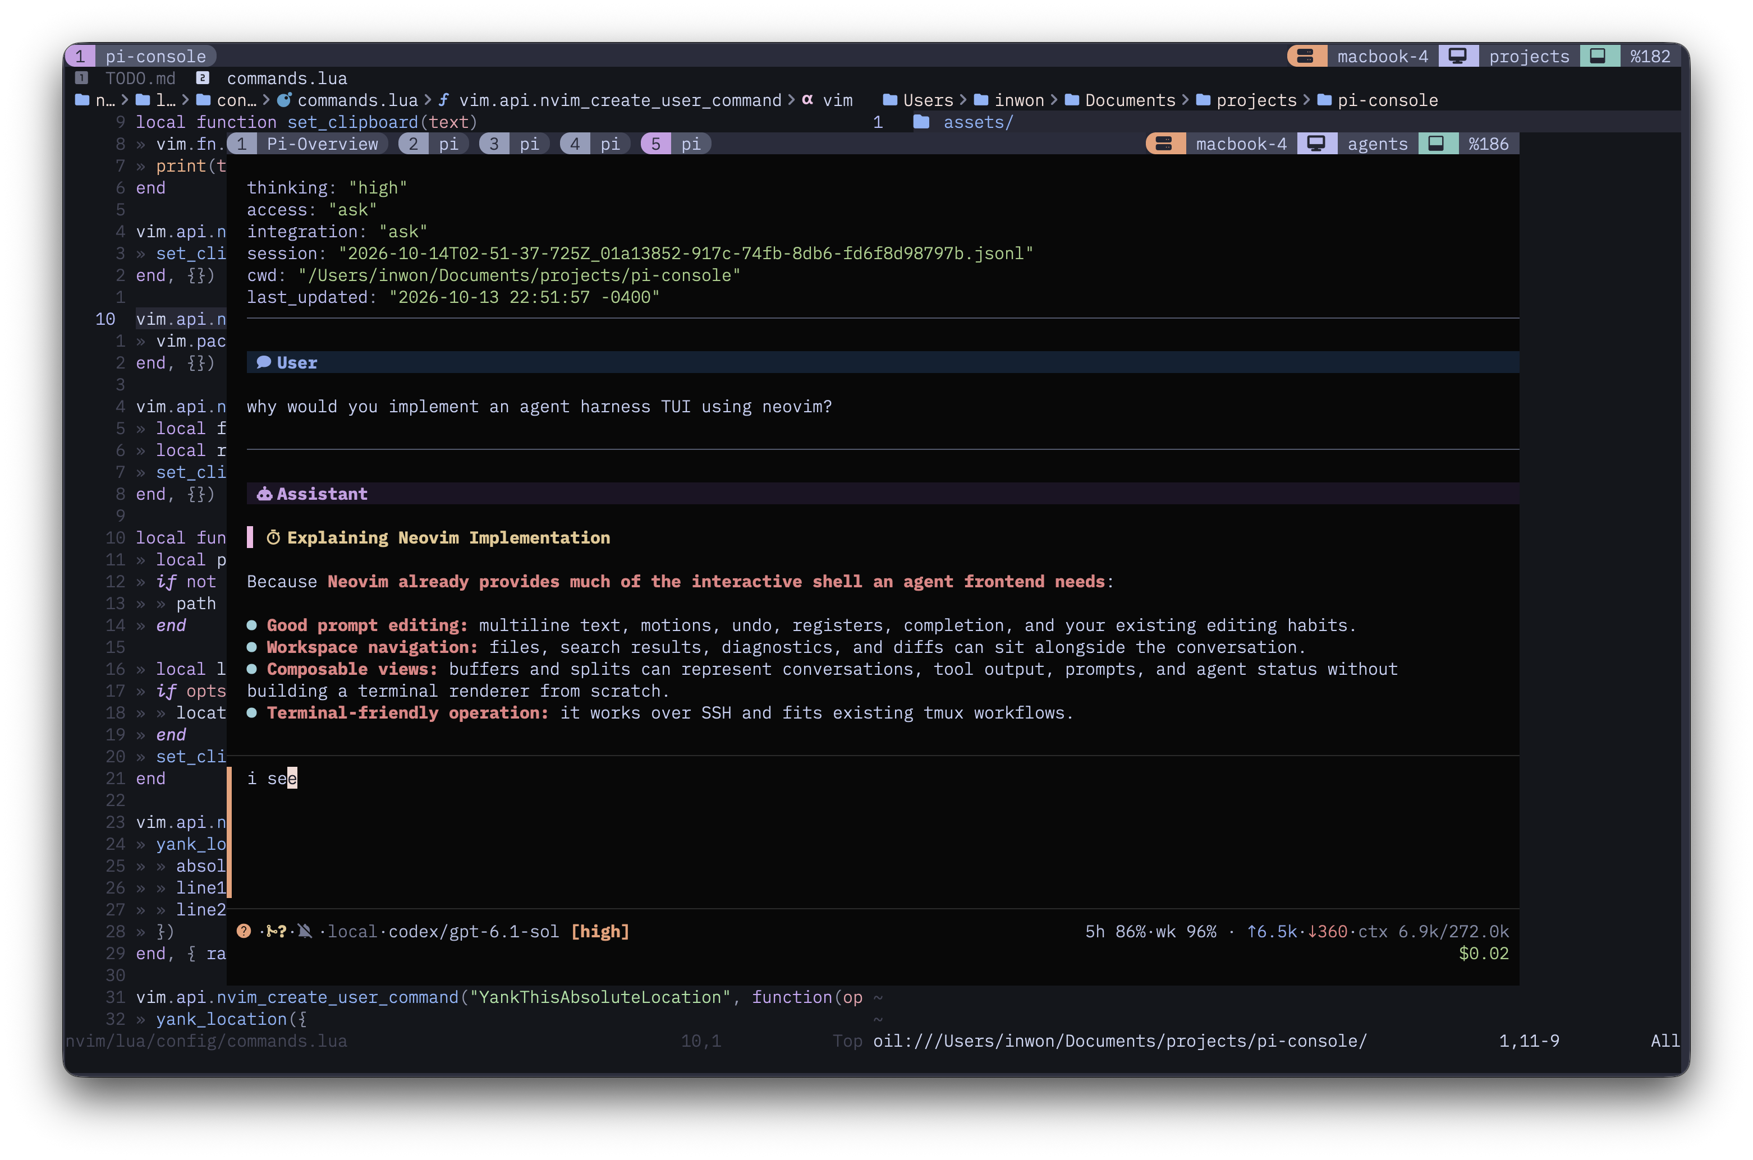Click the chevron after commands.lua in breadcrumb
The width and height of the screenshot is (1753, 1160).
tap(428, 100)
